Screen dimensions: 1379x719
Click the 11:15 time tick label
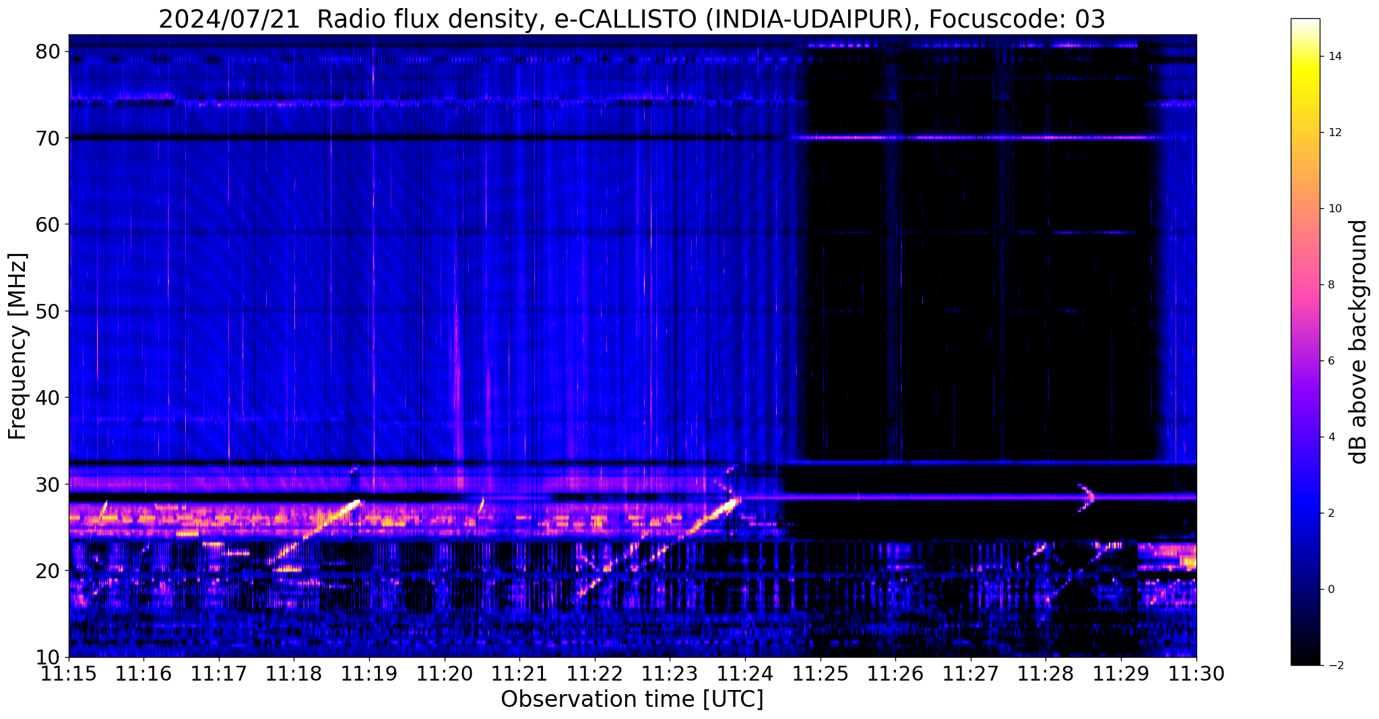(x=69, y=673)
